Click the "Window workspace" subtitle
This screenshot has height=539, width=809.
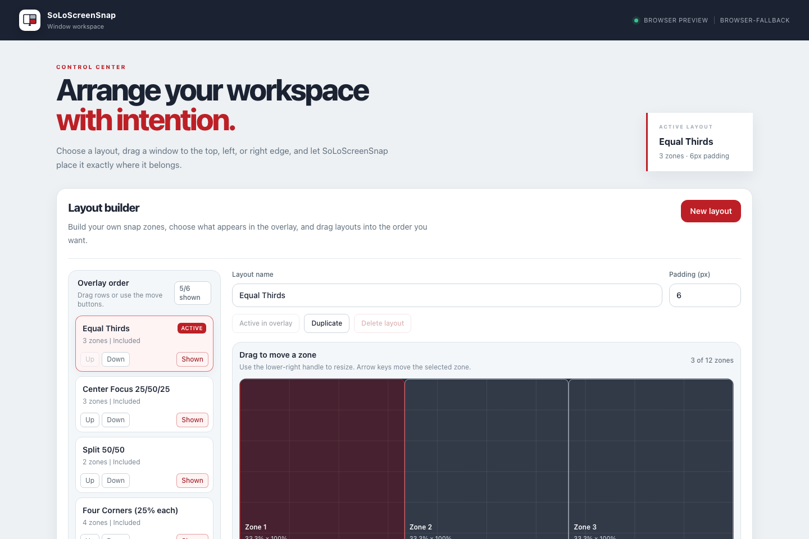point(75,26)
